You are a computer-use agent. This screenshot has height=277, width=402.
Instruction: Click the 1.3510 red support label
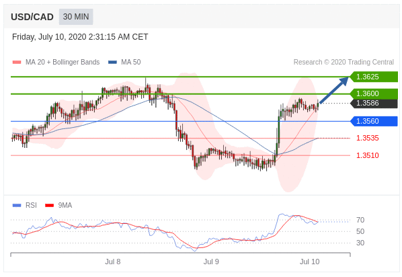click(368, 155)
